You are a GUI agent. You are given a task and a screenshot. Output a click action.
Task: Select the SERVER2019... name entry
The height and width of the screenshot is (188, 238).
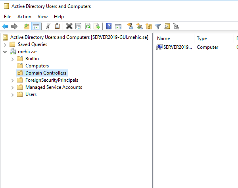coord(178,47)
